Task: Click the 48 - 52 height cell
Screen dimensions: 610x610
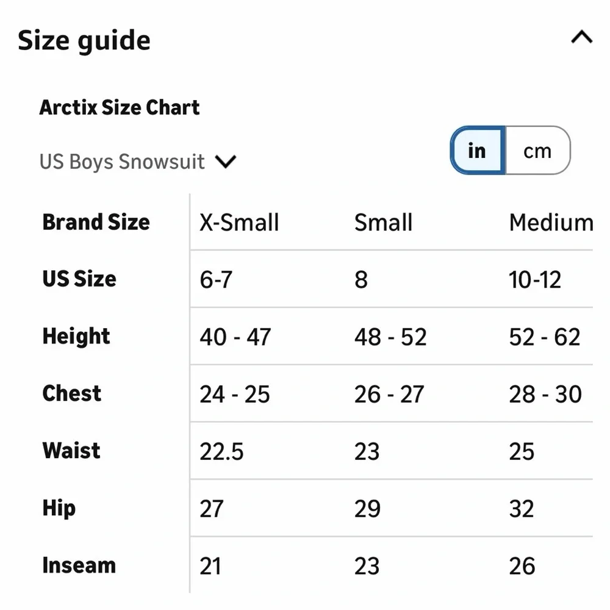Action: pyautogui.click(x=390, y=337)
